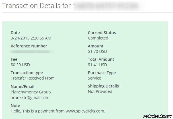Click the $1.70 USD amount value

[98, 51]
